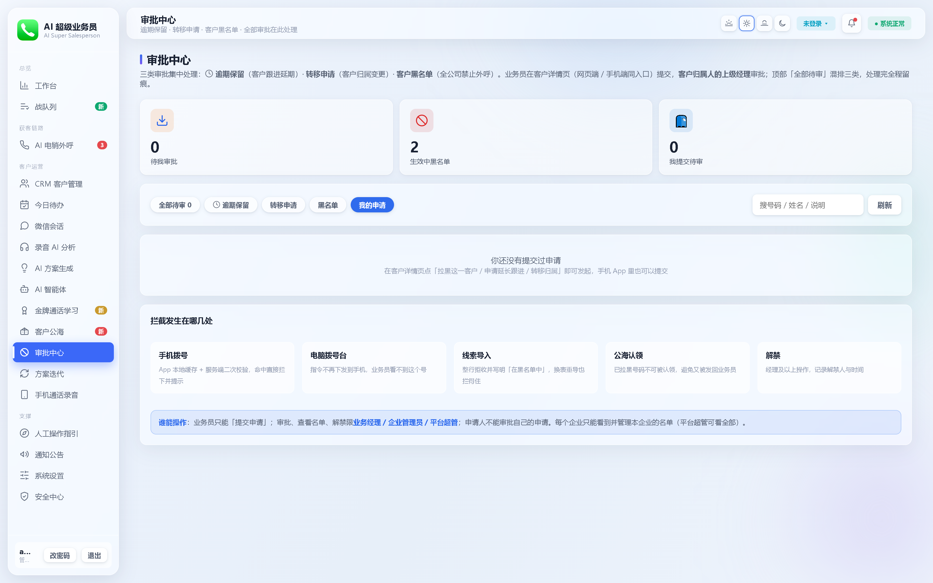Switch to the sunrise theme icon
The width and height of the screenshot is (933, 583).
(x=729, y=24)
